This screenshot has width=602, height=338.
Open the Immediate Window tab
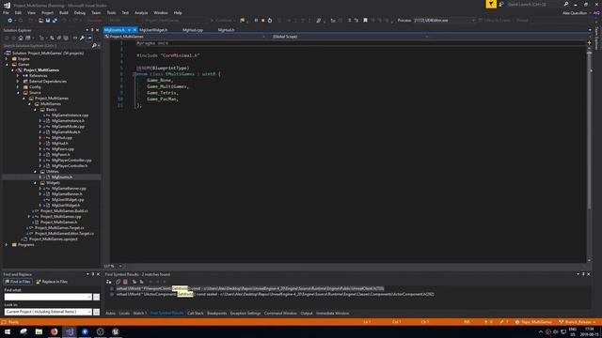click(x=332, y=313)
